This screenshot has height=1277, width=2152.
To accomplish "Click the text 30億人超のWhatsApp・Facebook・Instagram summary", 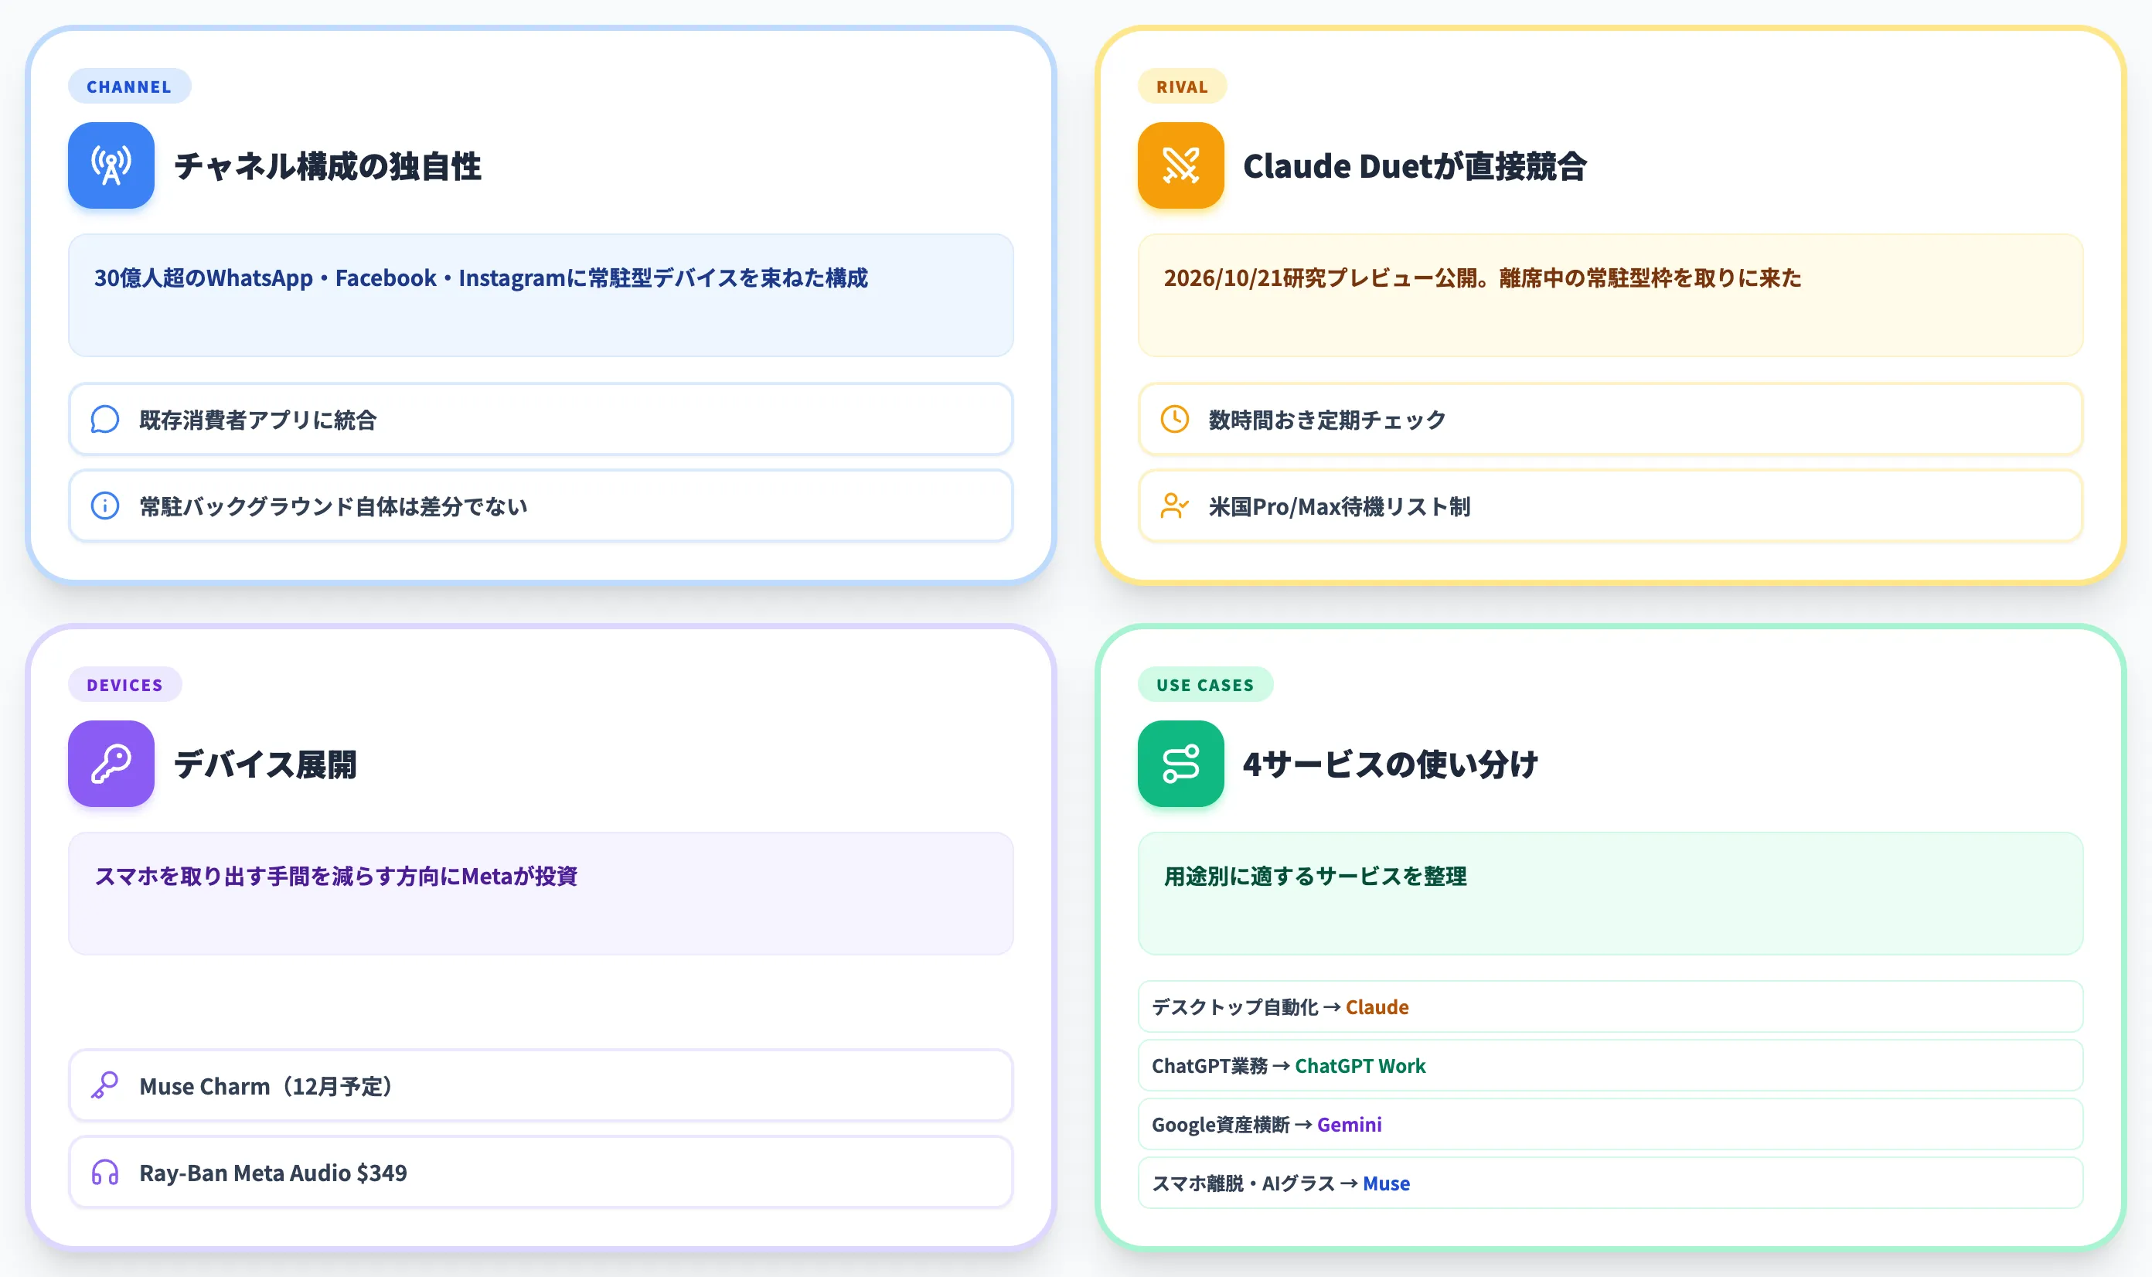I will [481, 278].
